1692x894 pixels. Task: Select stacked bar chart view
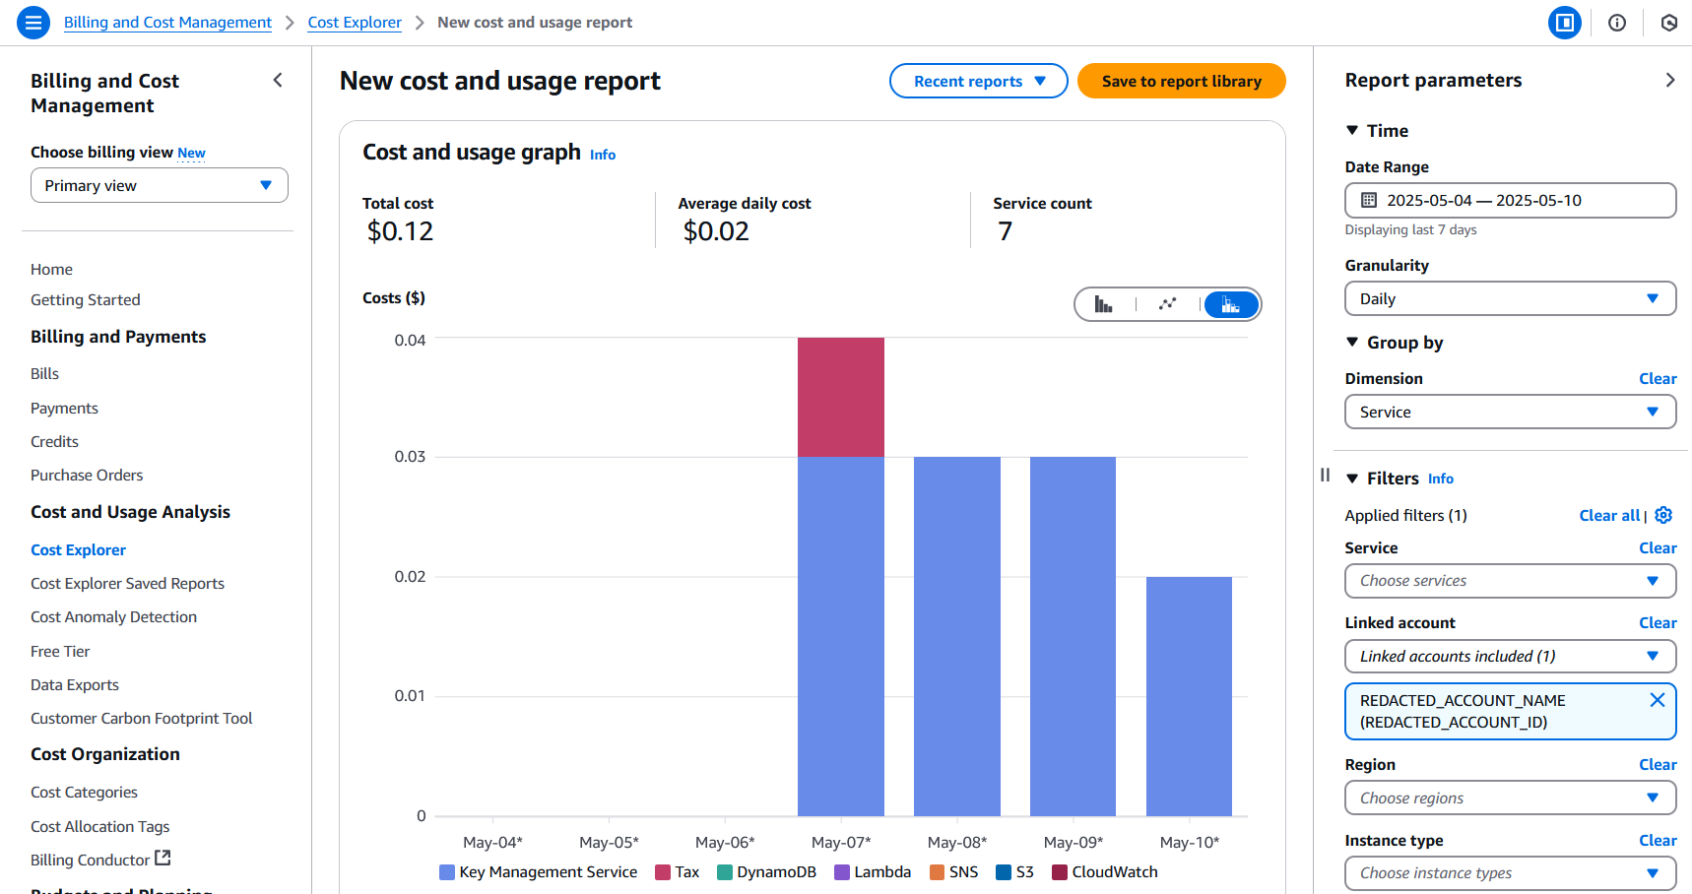pyautogui.click(x=1231, y=304)
